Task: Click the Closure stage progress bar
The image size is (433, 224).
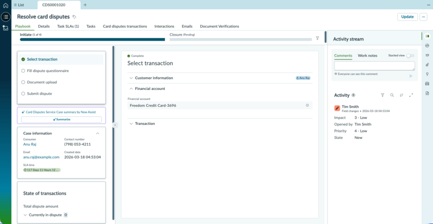Action: [241, 39]
